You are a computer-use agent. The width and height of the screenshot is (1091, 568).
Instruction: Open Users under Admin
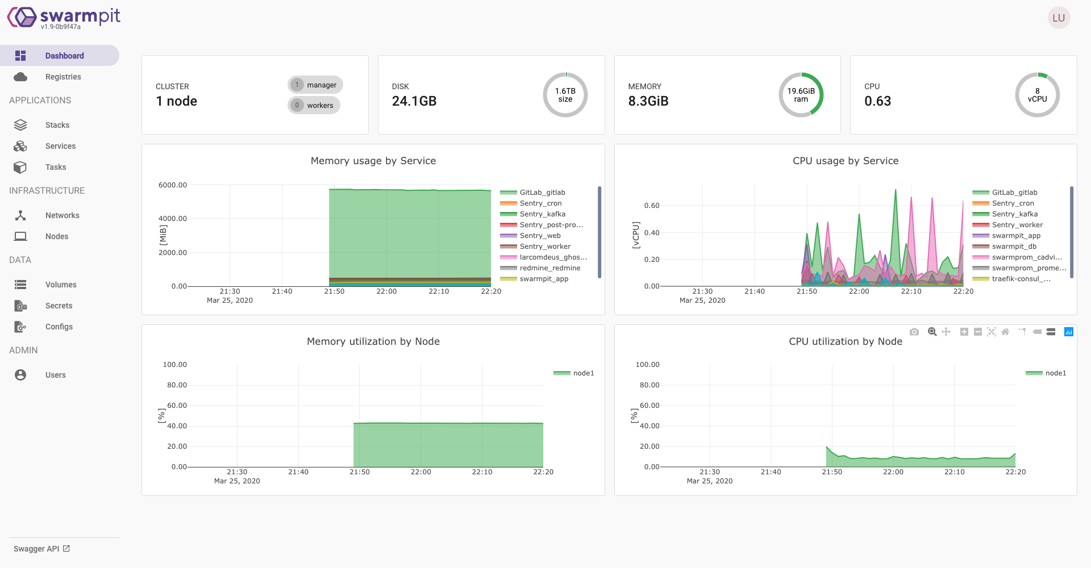55,375
